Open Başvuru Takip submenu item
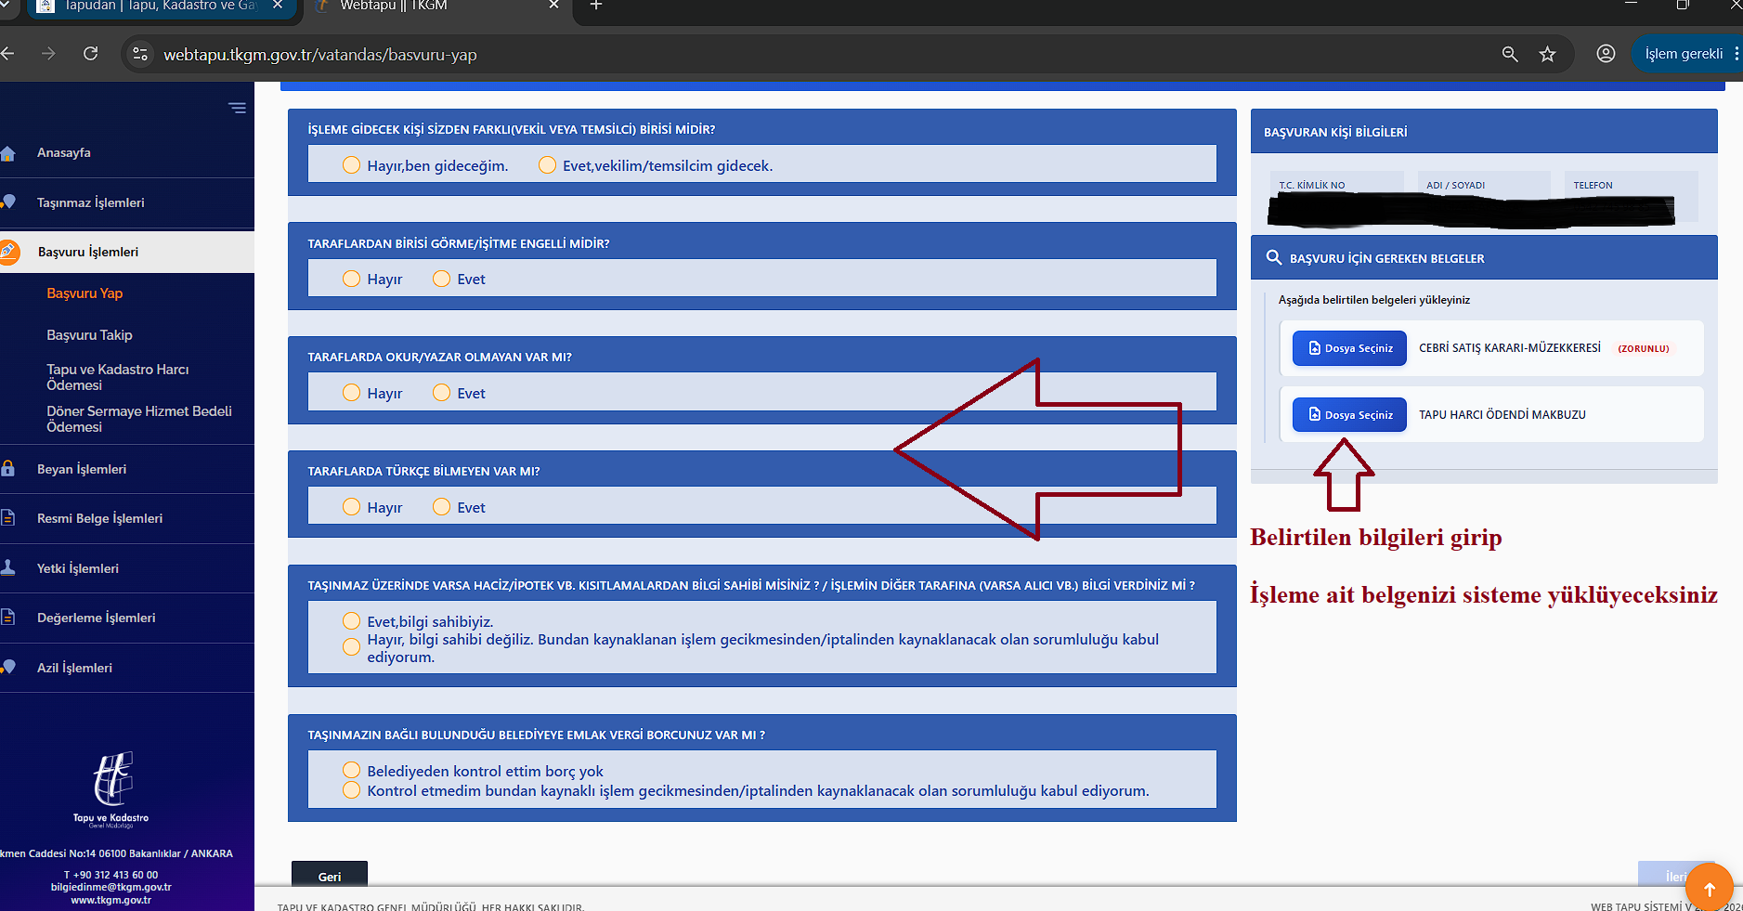The image size is (1743, 911). pos(89,335)
